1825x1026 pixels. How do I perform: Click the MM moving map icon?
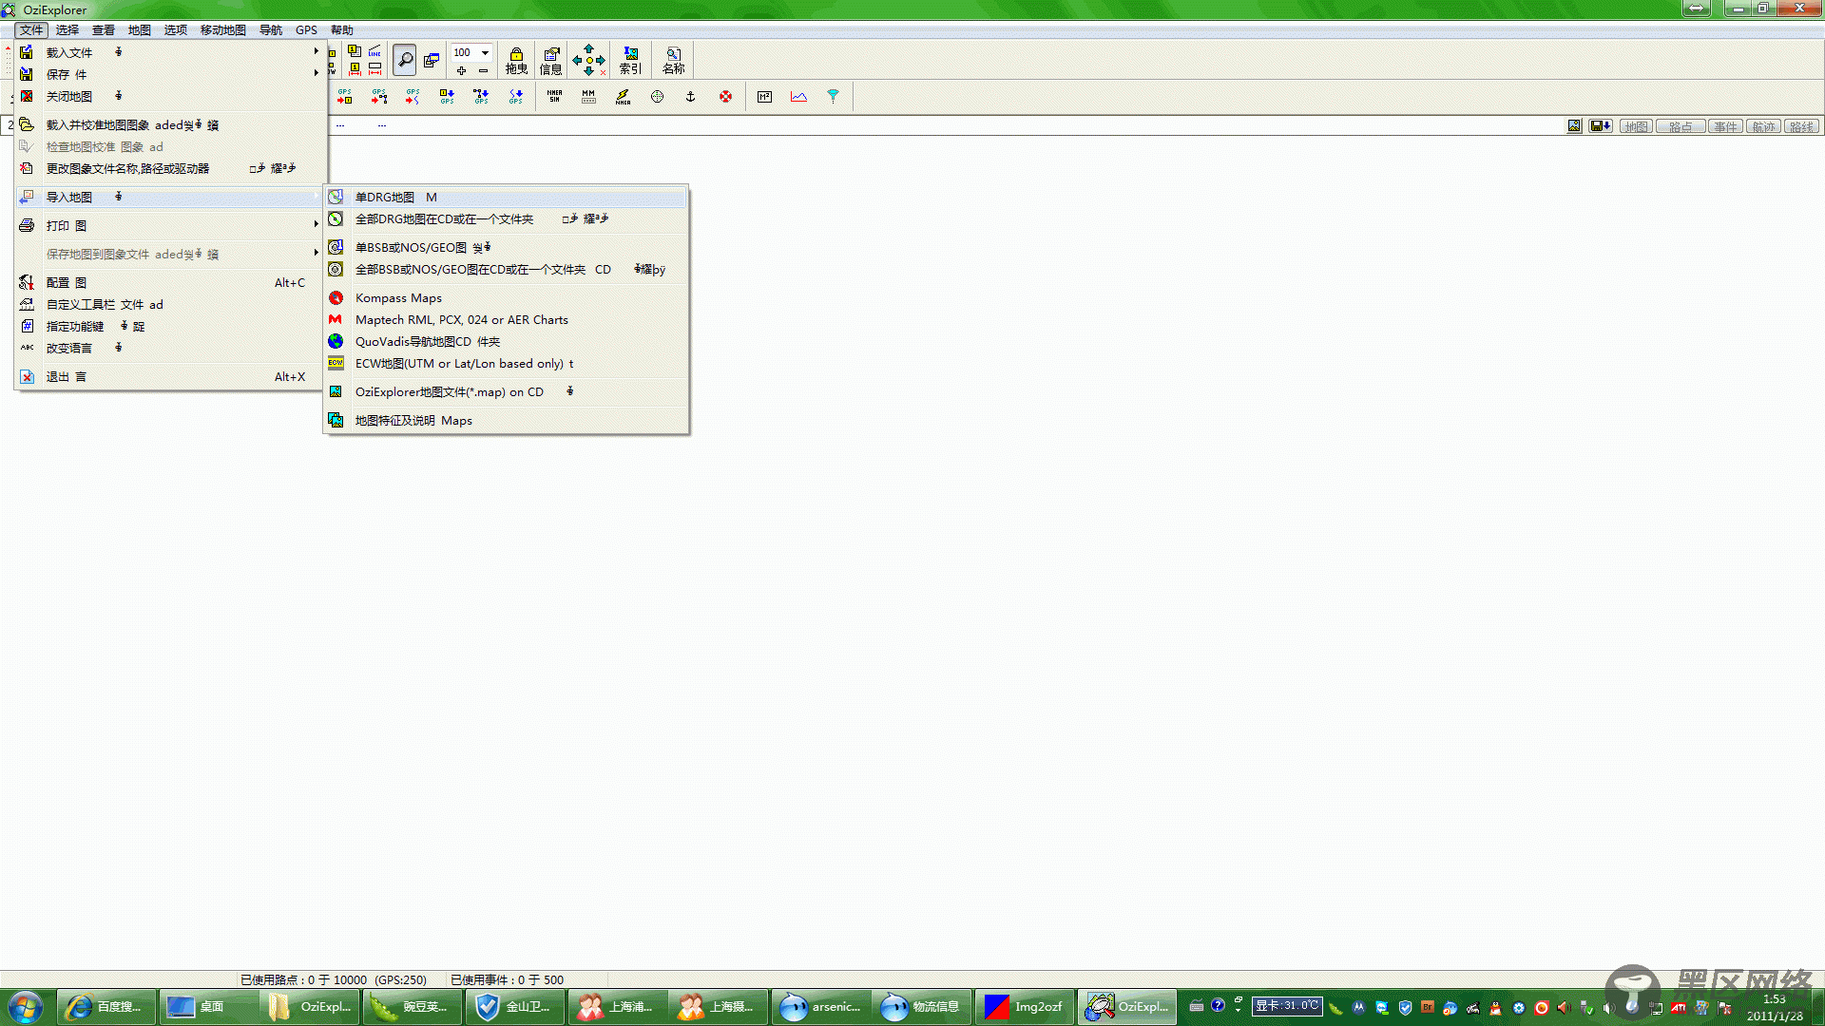(x=588, y=96)
